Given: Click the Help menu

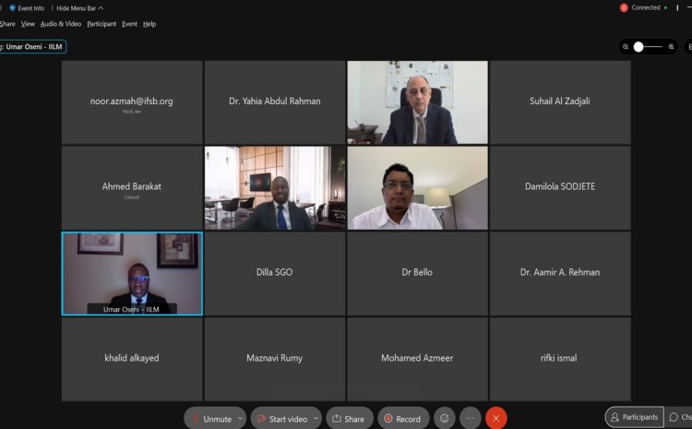Looking at the screenshot, I should point(149,24).
